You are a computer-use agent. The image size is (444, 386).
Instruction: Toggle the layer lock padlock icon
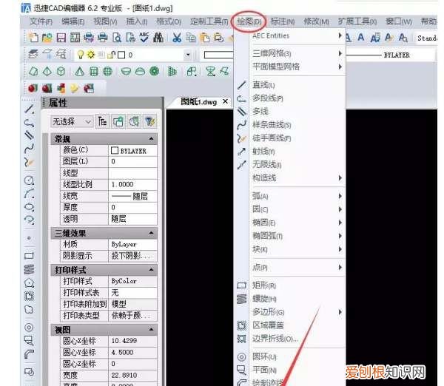point(111,55)
